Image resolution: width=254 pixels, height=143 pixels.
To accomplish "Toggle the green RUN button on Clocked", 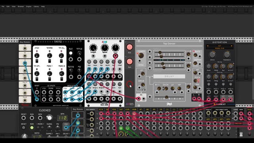I will coord(32,128).
